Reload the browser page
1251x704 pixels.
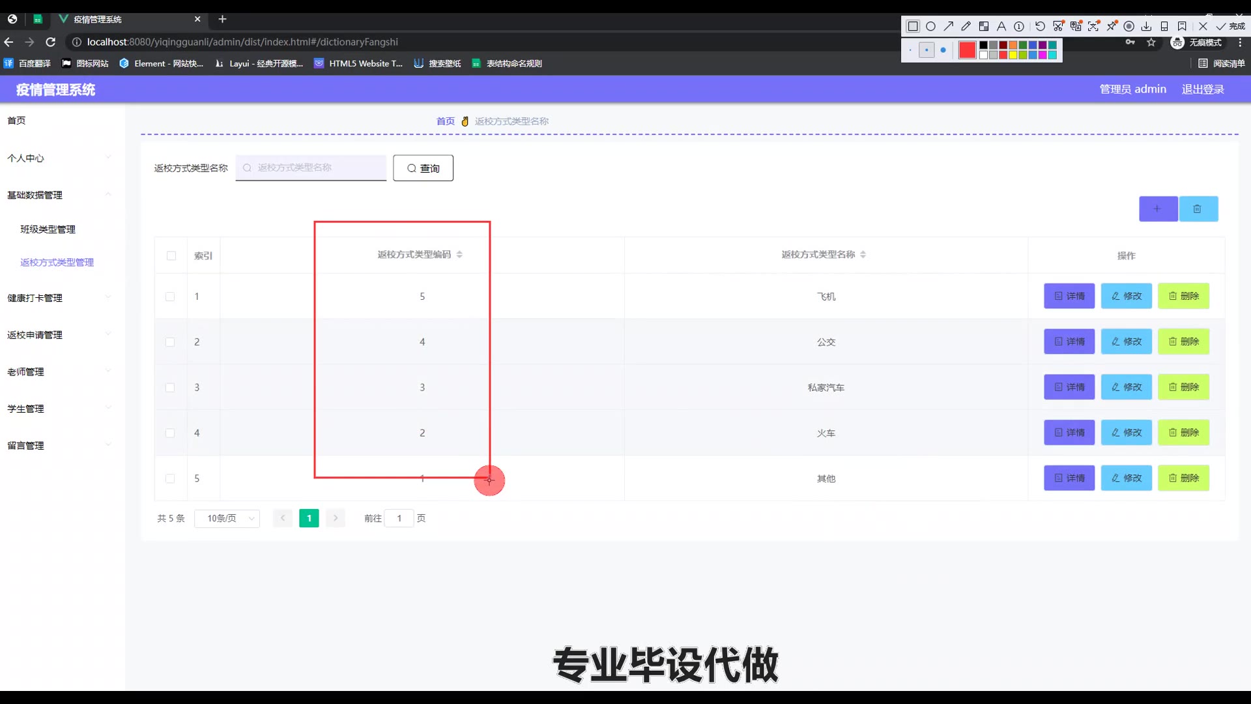51,42
